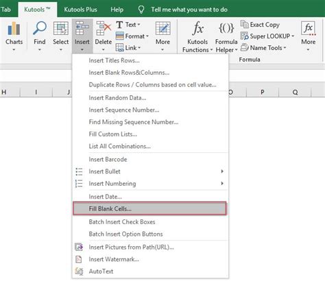325x281 pixels.
Task: Choose Find Missing Sequence Number item
Action: point(150,122)
